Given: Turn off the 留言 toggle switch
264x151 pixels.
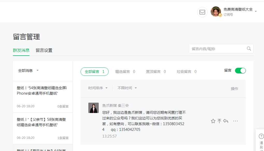Looking at the screenshot, I should pyautogui.click(x=240, y=71).
